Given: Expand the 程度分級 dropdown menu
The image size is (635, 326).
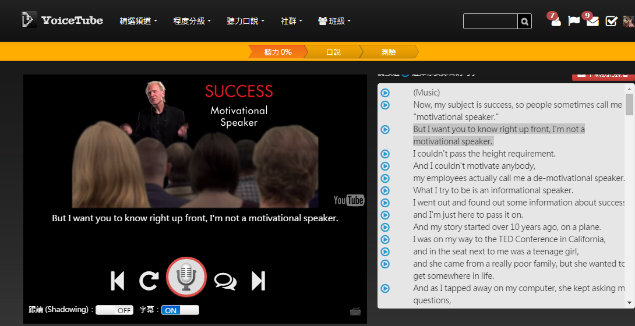Looking at the screenshot, I should (x=192, y=21).
